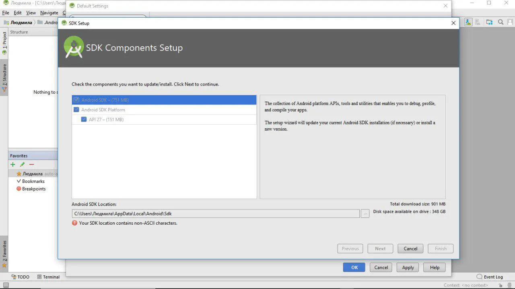Select Bookmarks in Favorites list
This screenshot has height=289, width=515.
coord(33,181)
